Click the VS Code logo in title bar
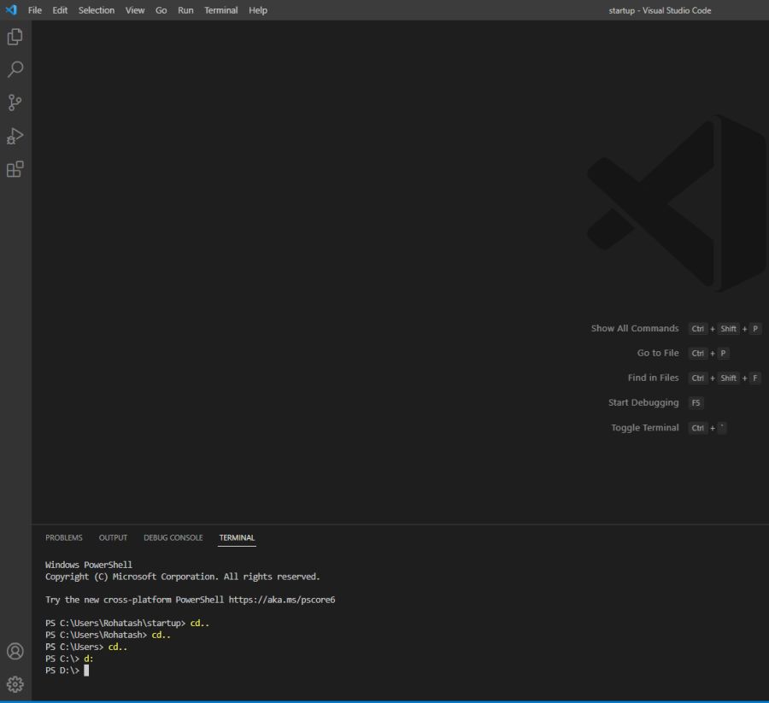The height and width of the screenshot is (703, 769). [x=11, y=9]
